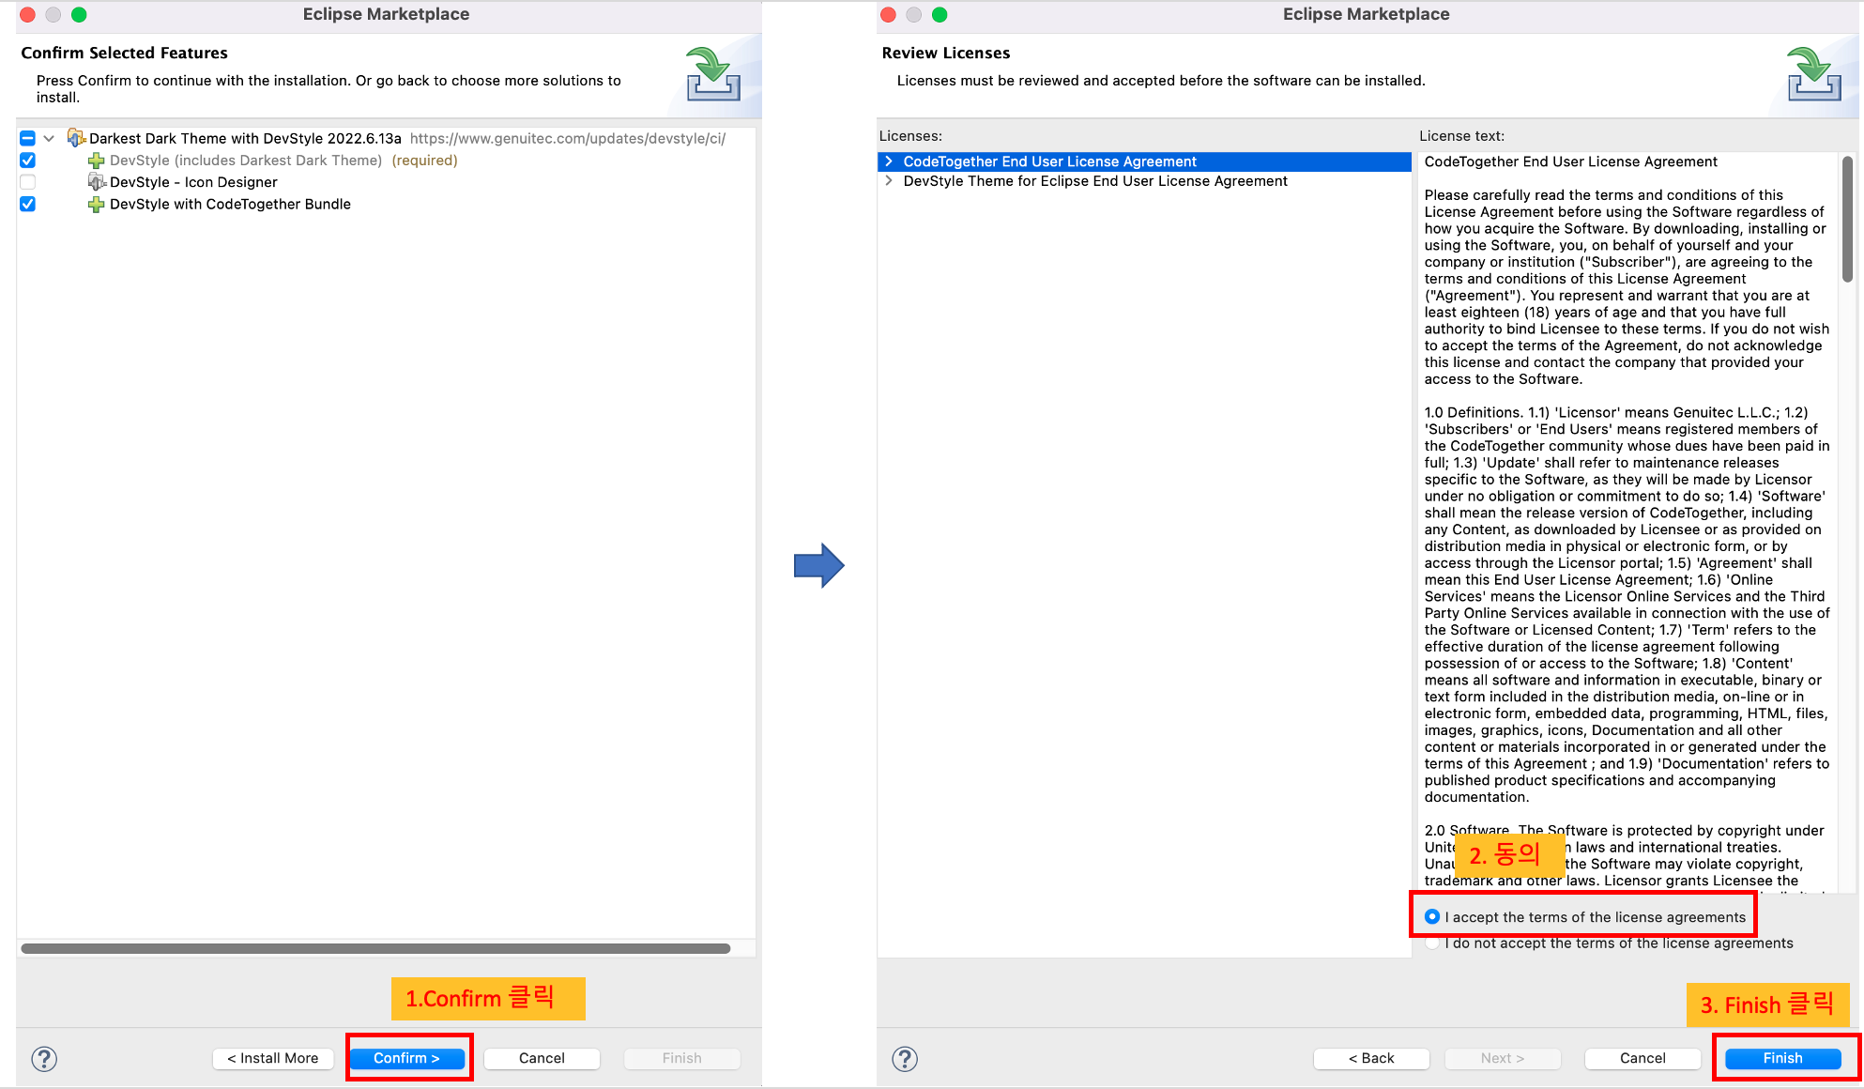Select Darkest Dark Theme with DevStyle item
1864x1089 pixels.
point(245,138)
